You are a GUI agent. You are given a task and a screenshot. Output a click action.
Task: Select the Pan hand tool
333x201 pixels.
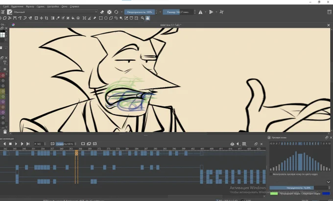click(147, 18)
